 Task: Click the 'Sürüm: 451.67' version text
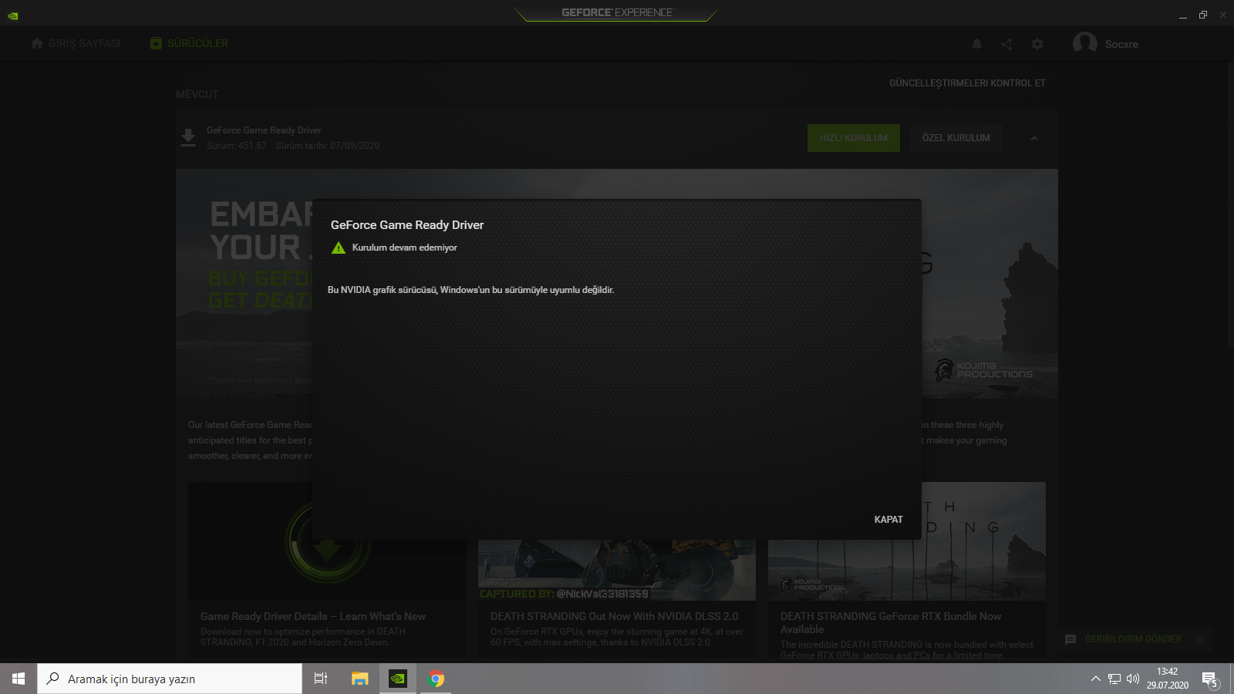click(x=237, y=146)
